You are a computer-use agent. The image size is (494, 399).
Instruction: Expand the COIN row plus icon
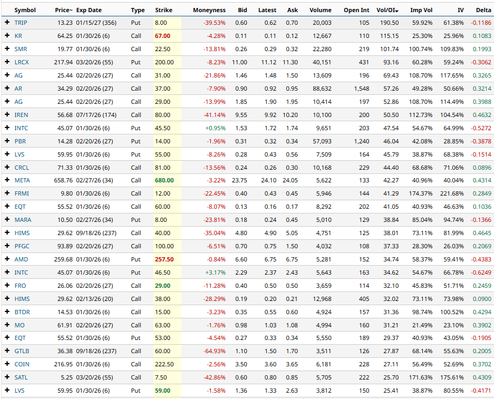[x=7, y=364]
